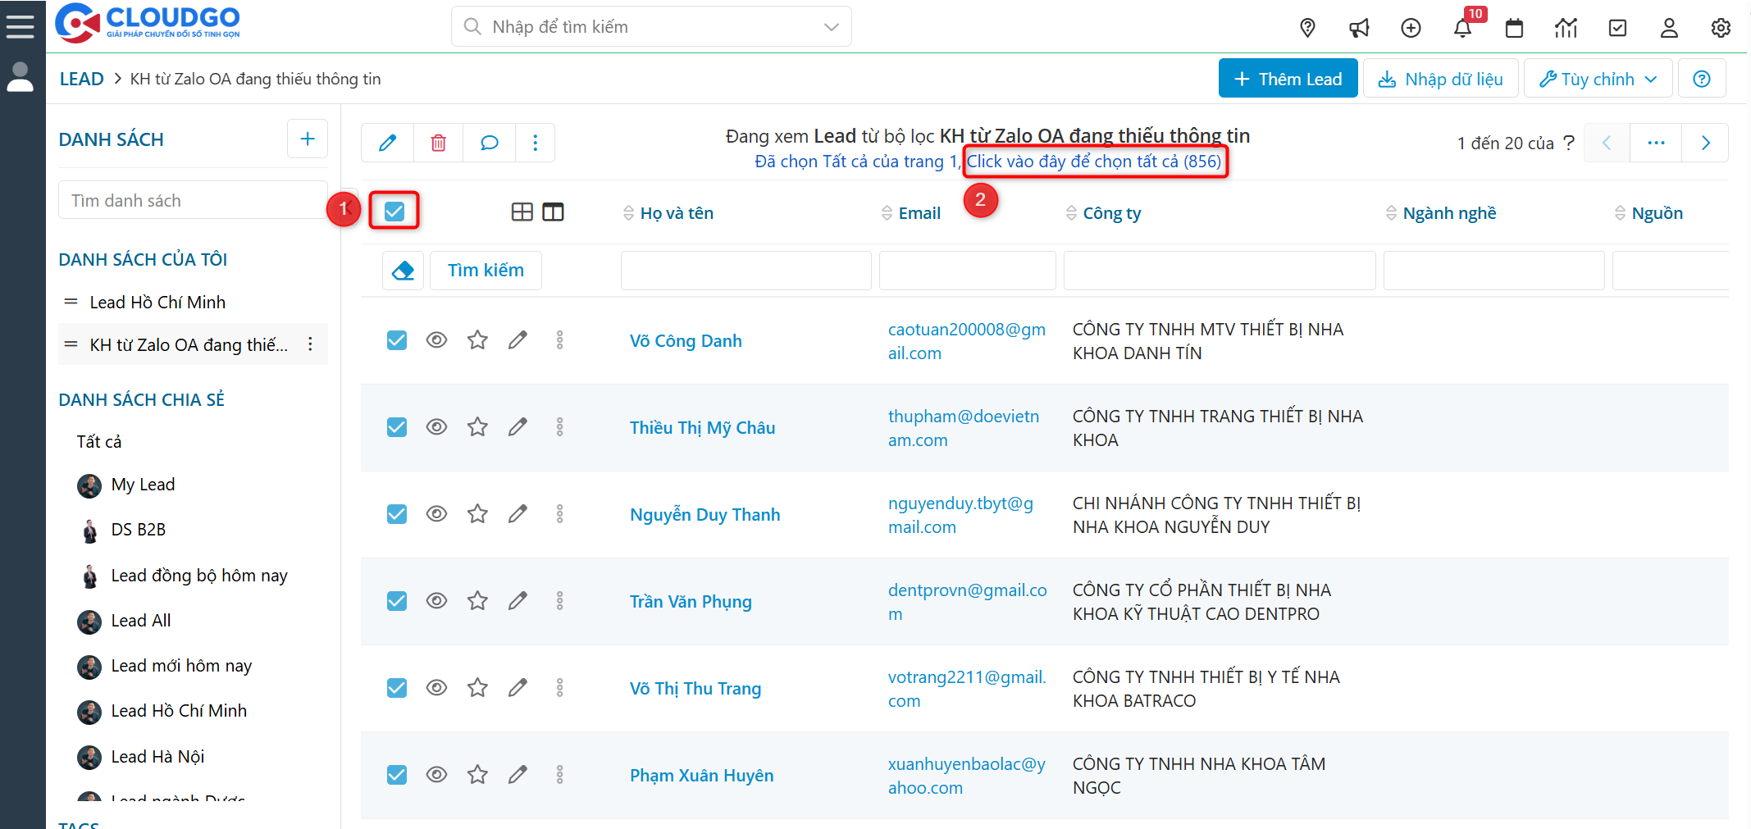Open the calendar icon in top bar
This screenshot has height=829, width=1751.
[x=1514, y=28]
